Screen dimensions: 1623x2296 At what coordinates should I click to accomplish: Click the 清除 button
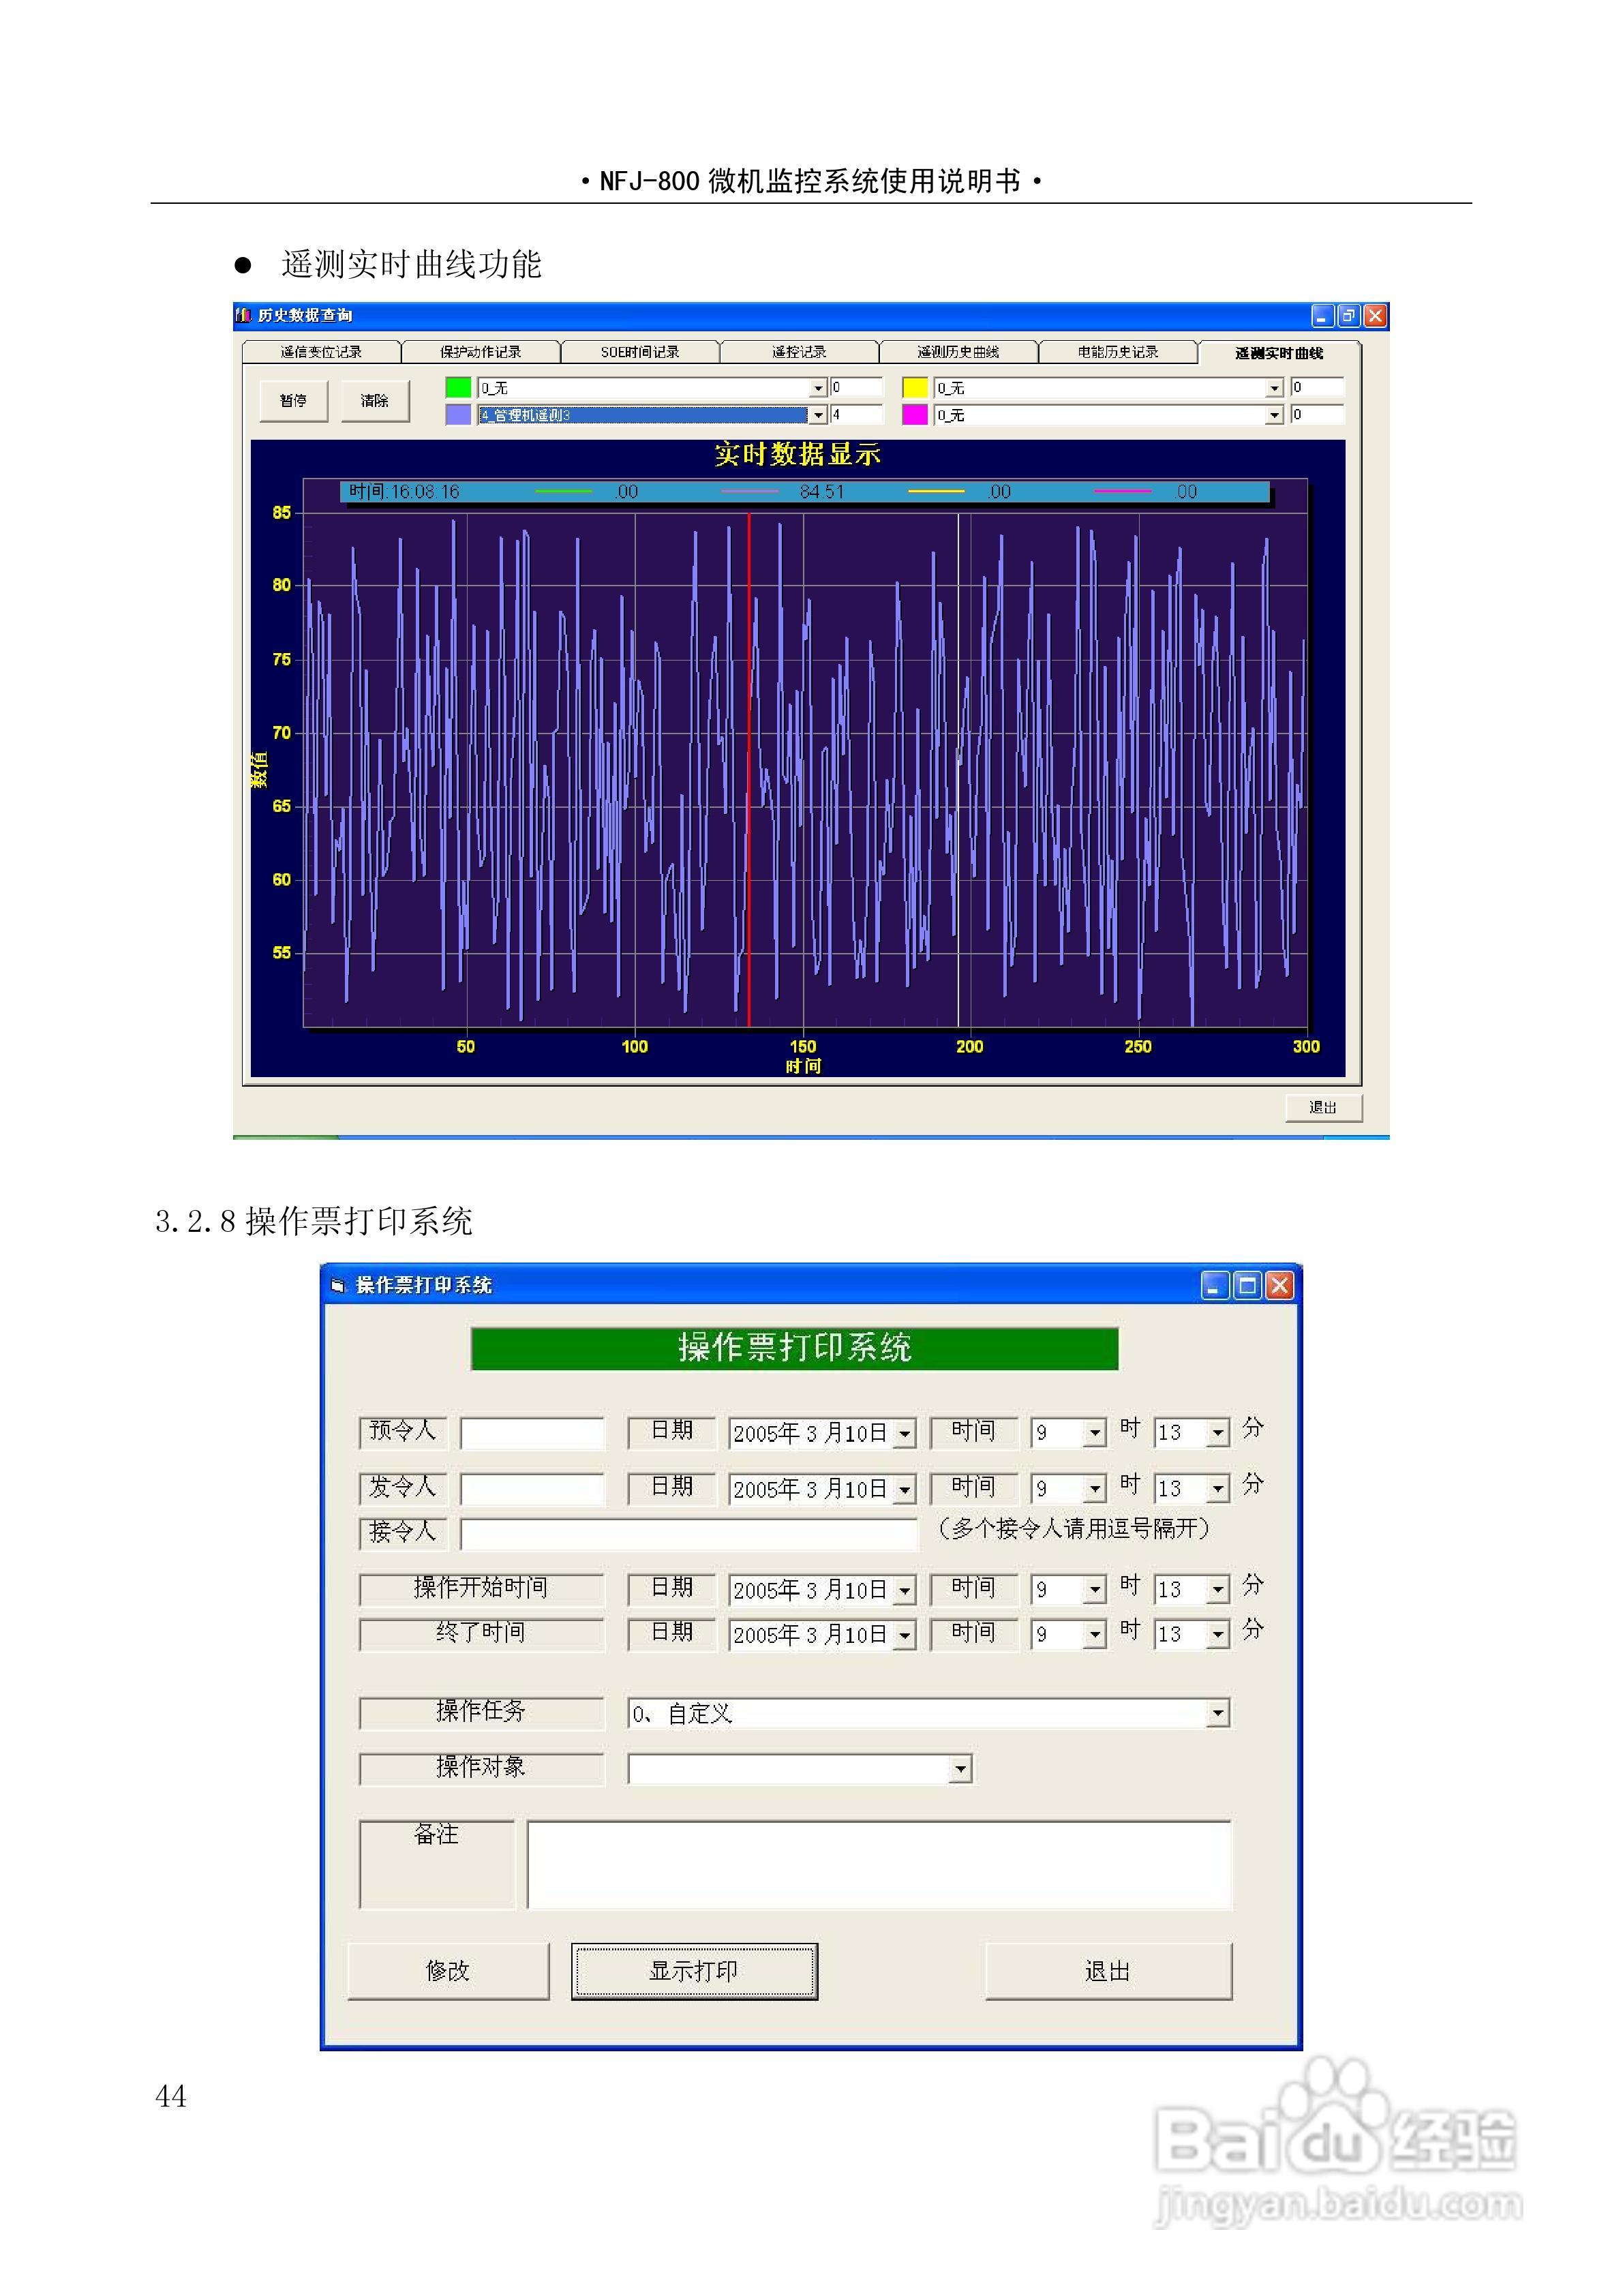(x=375, y=401)
